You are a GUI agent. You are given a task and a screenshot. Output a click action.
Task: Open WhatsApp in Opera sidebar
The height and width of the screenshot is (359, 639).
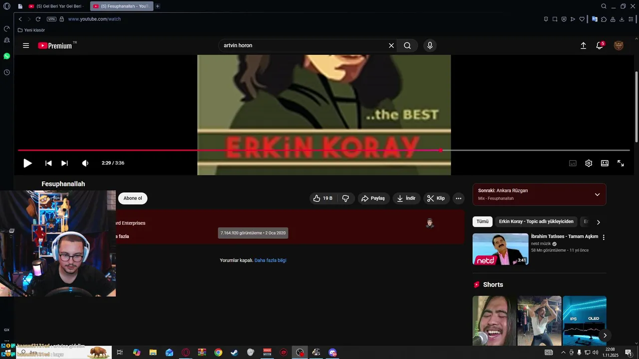pyautogui.click(x=6, y=56)
